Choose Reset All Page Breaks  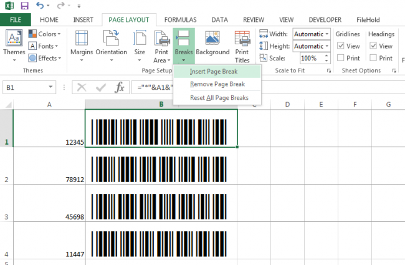217,98
